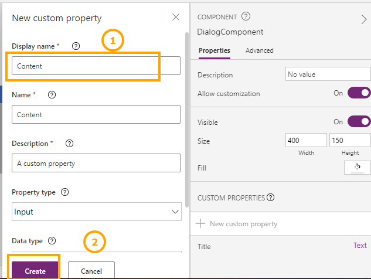The image size is (371, 279).
Task: Switch to the Advanced tab
Action: click(259, 50)
